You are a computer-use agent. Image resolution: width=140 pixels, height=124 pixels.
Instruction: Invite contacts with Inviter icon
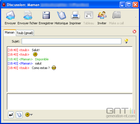coord(102,15)
